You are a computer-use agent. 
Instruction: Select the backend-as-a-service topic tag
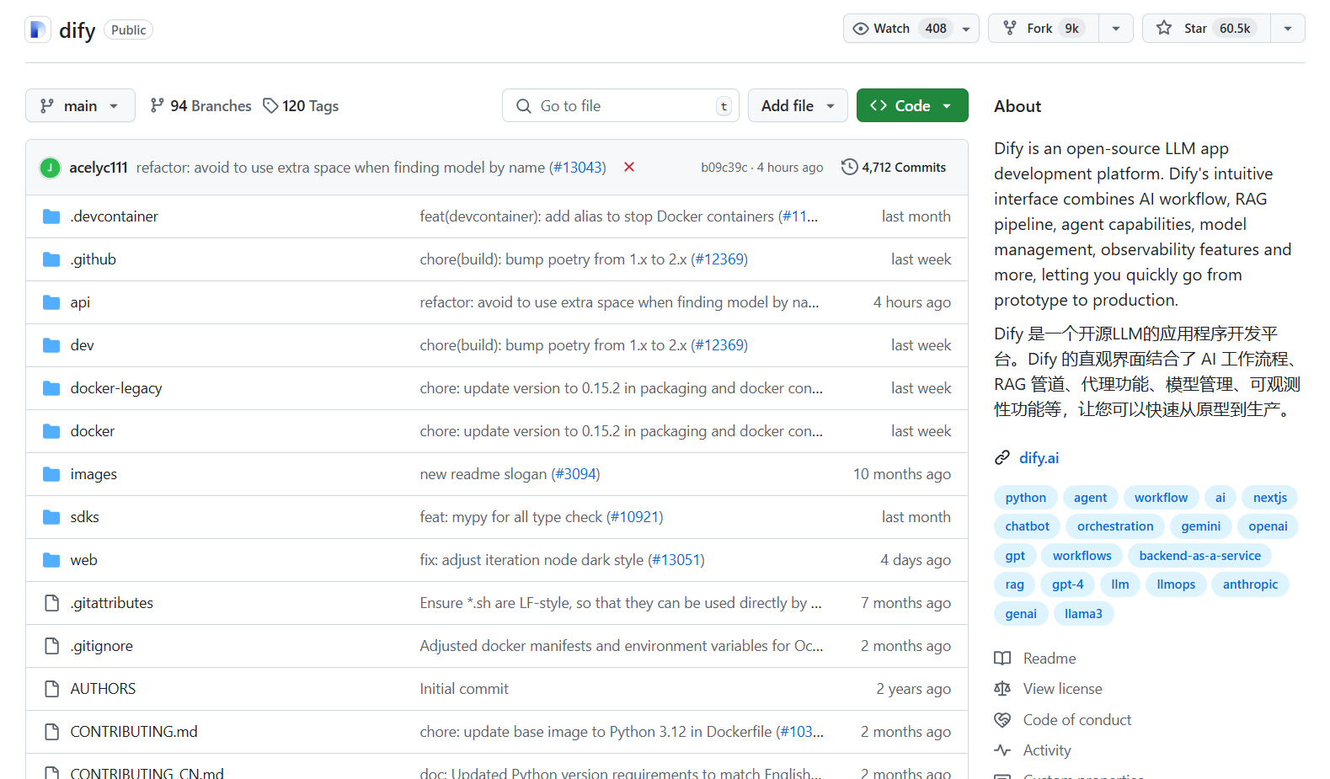click(1200, 556)
